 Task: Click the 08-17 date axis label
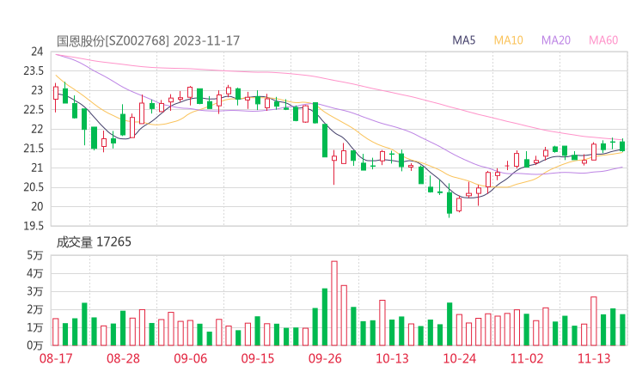(x=56, y=358)
